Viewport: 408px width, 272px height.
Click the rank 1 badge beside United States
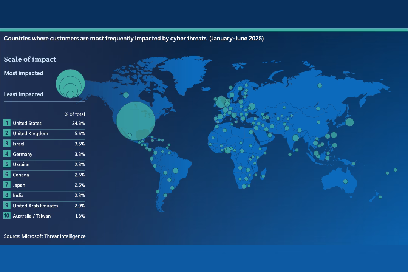[7, 123]
